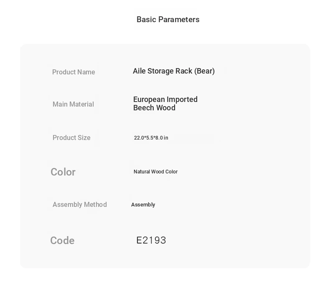Click the Basic Parameters heading

coord(168,19)
